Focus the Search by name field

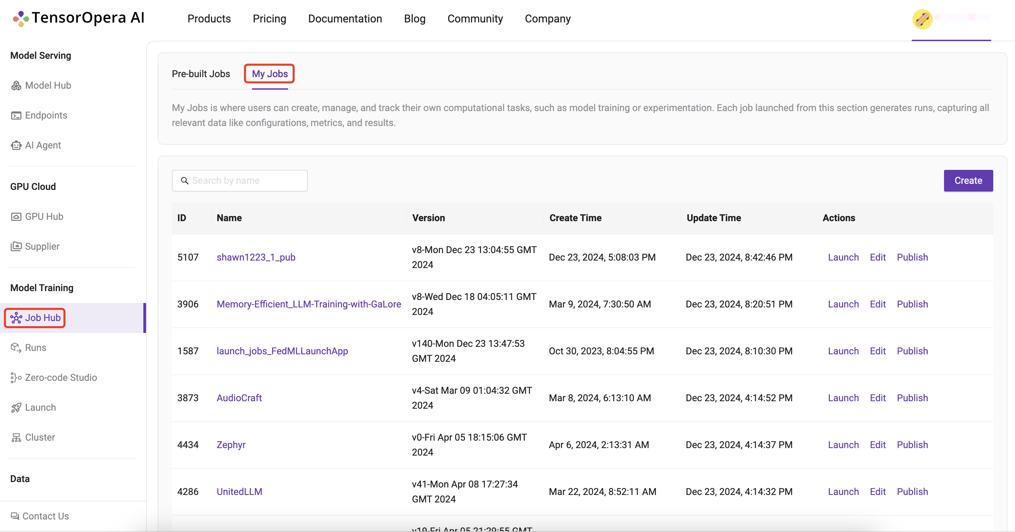click(239, 181)
